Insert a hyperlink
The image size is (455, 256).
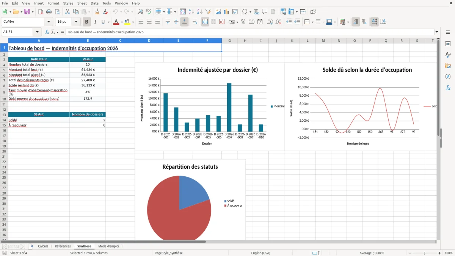coord(256,12)
